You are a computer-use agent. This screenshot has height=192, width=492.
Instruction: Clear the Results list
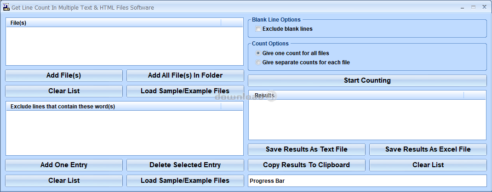click(428, 165)
